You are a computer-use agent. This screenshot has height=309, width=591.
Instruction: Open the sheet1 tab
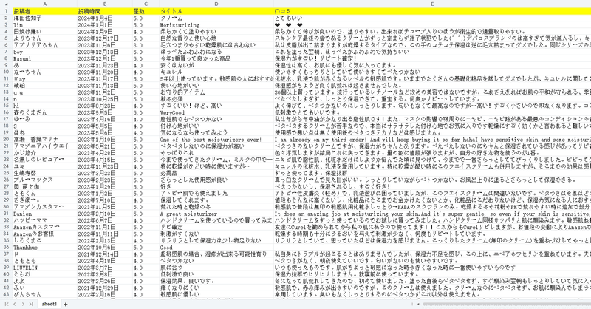point(49,304)
